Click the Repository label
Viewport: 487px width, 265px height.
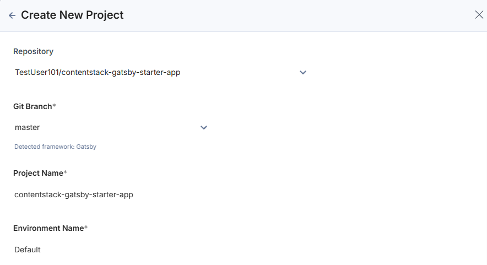(x=33, y=51)
